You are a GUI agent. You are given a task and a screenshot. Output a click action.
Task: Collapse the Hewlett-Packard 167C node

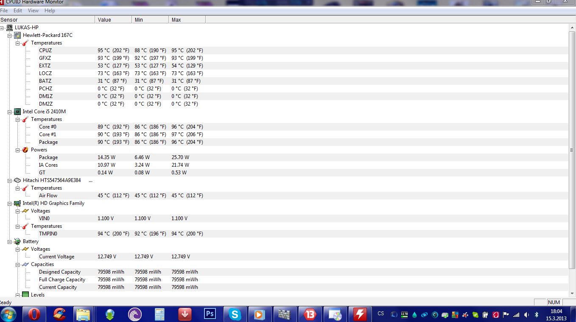(x=10, y=35)
